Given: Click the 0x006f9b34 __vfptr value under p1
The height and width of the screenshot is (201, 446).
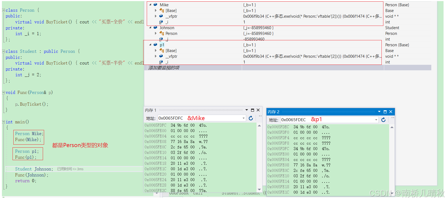Looking at the screenshot, I should click(x=312, y=56).
